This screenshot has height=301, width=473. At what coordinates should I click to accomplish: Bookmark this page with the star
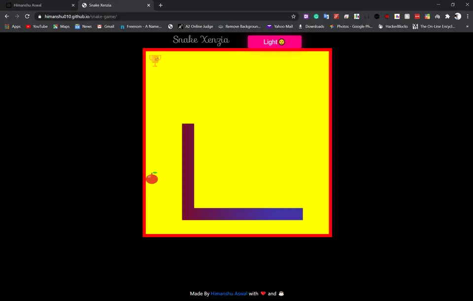pyautogui.click(x=293, y=17)
